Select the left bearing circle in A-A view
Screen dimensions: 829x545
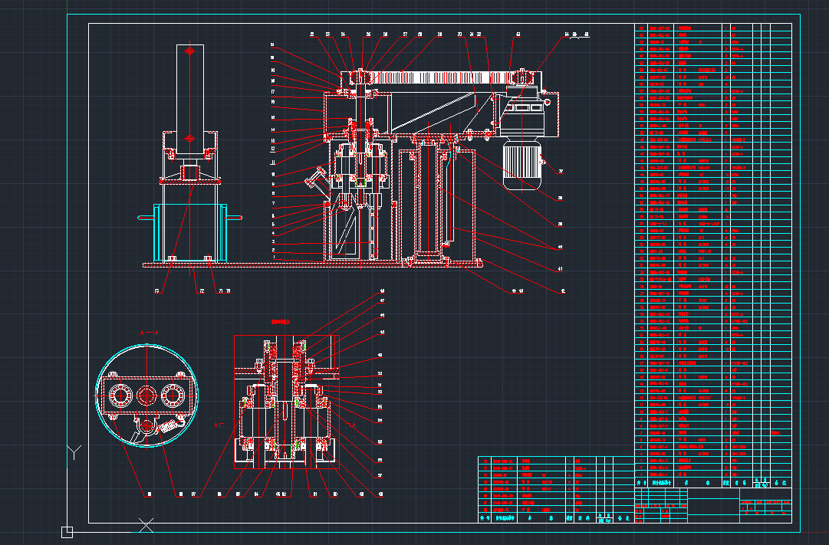coord(120,396)
